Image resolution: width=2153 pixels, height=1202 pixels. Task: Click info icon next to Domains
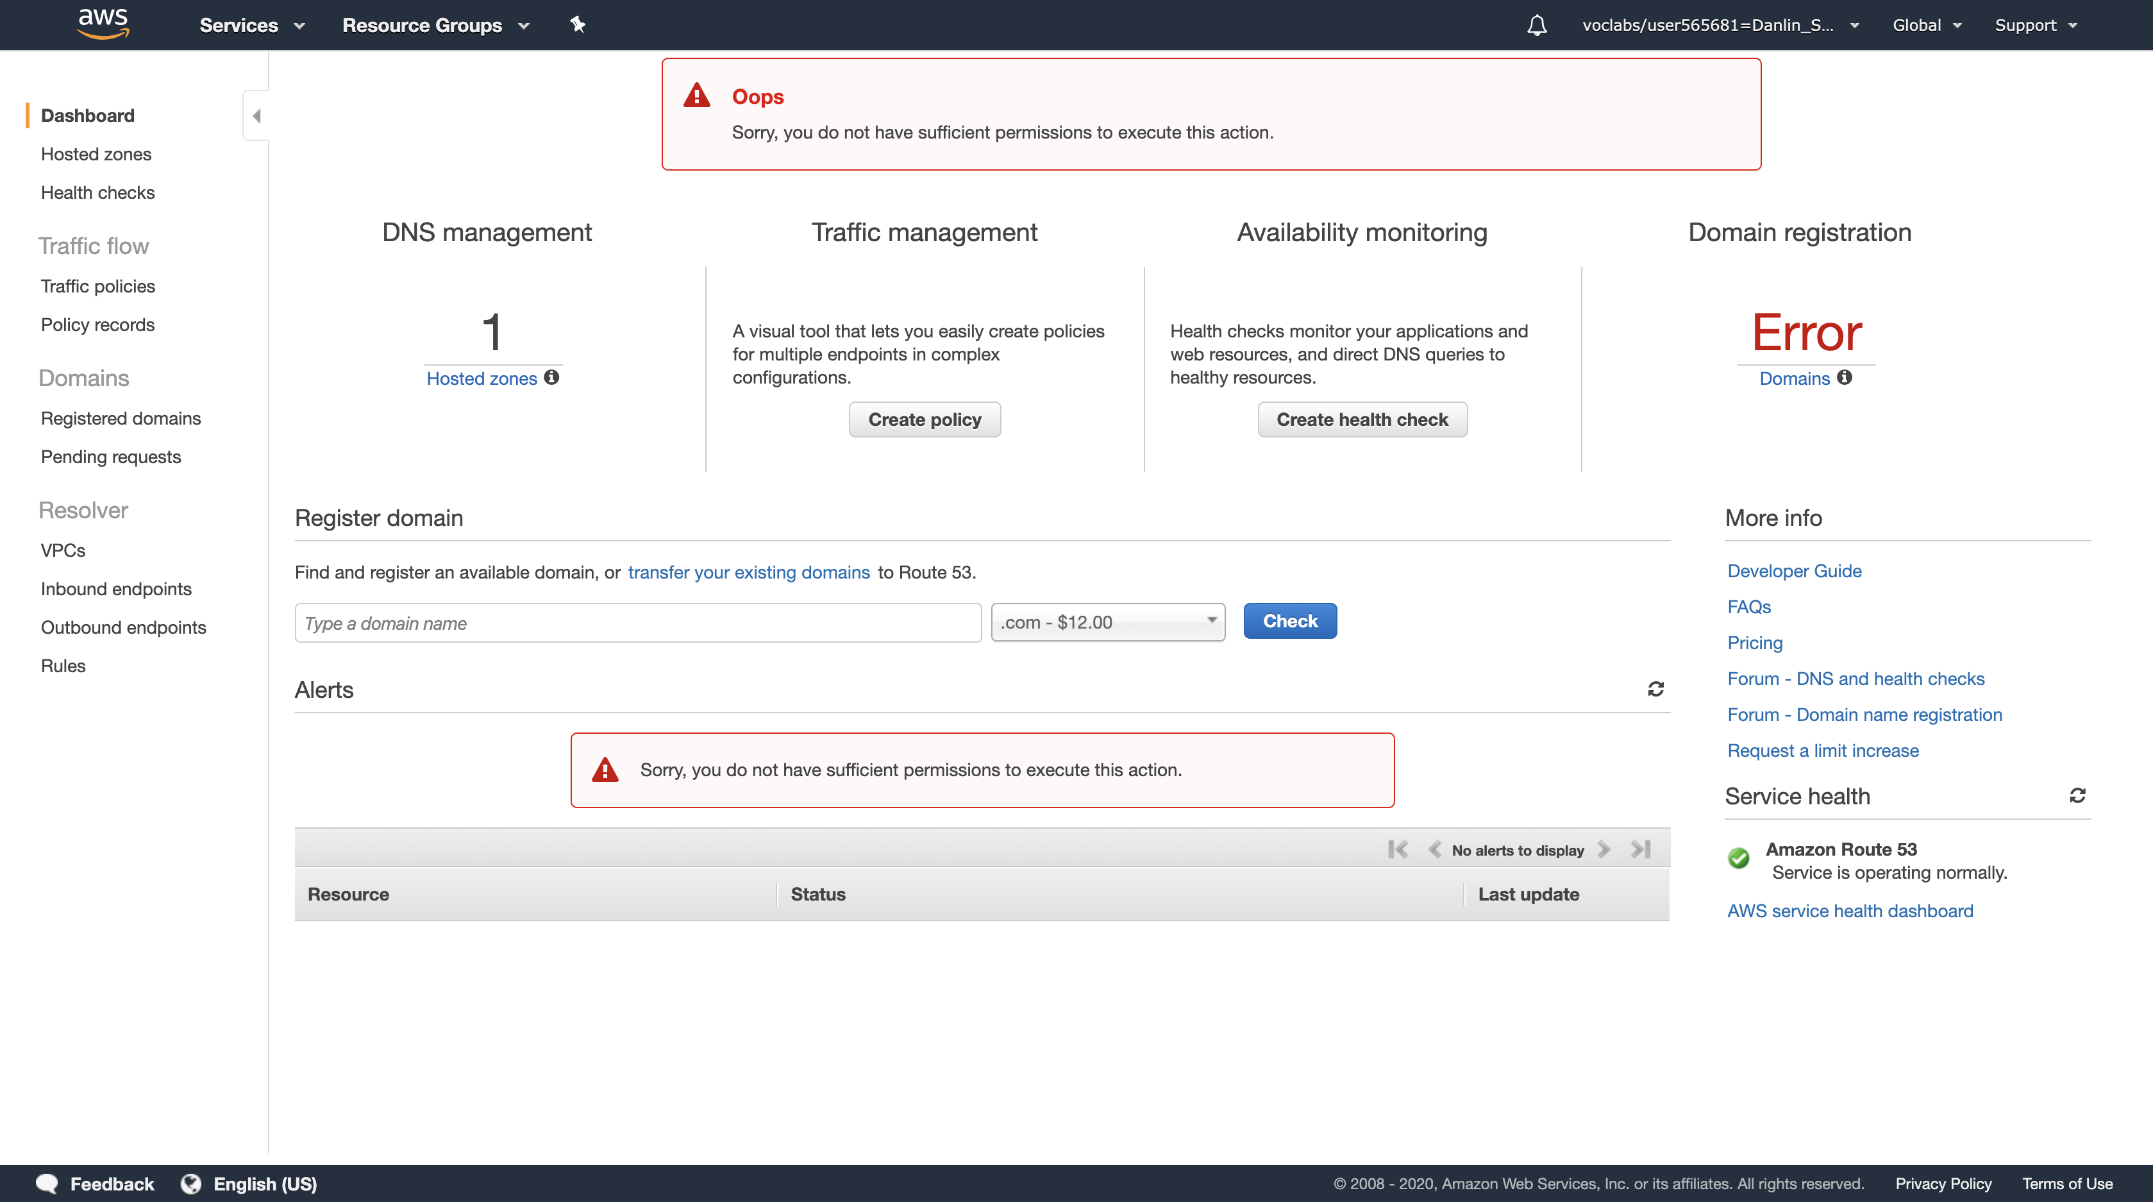(1845, 377)
